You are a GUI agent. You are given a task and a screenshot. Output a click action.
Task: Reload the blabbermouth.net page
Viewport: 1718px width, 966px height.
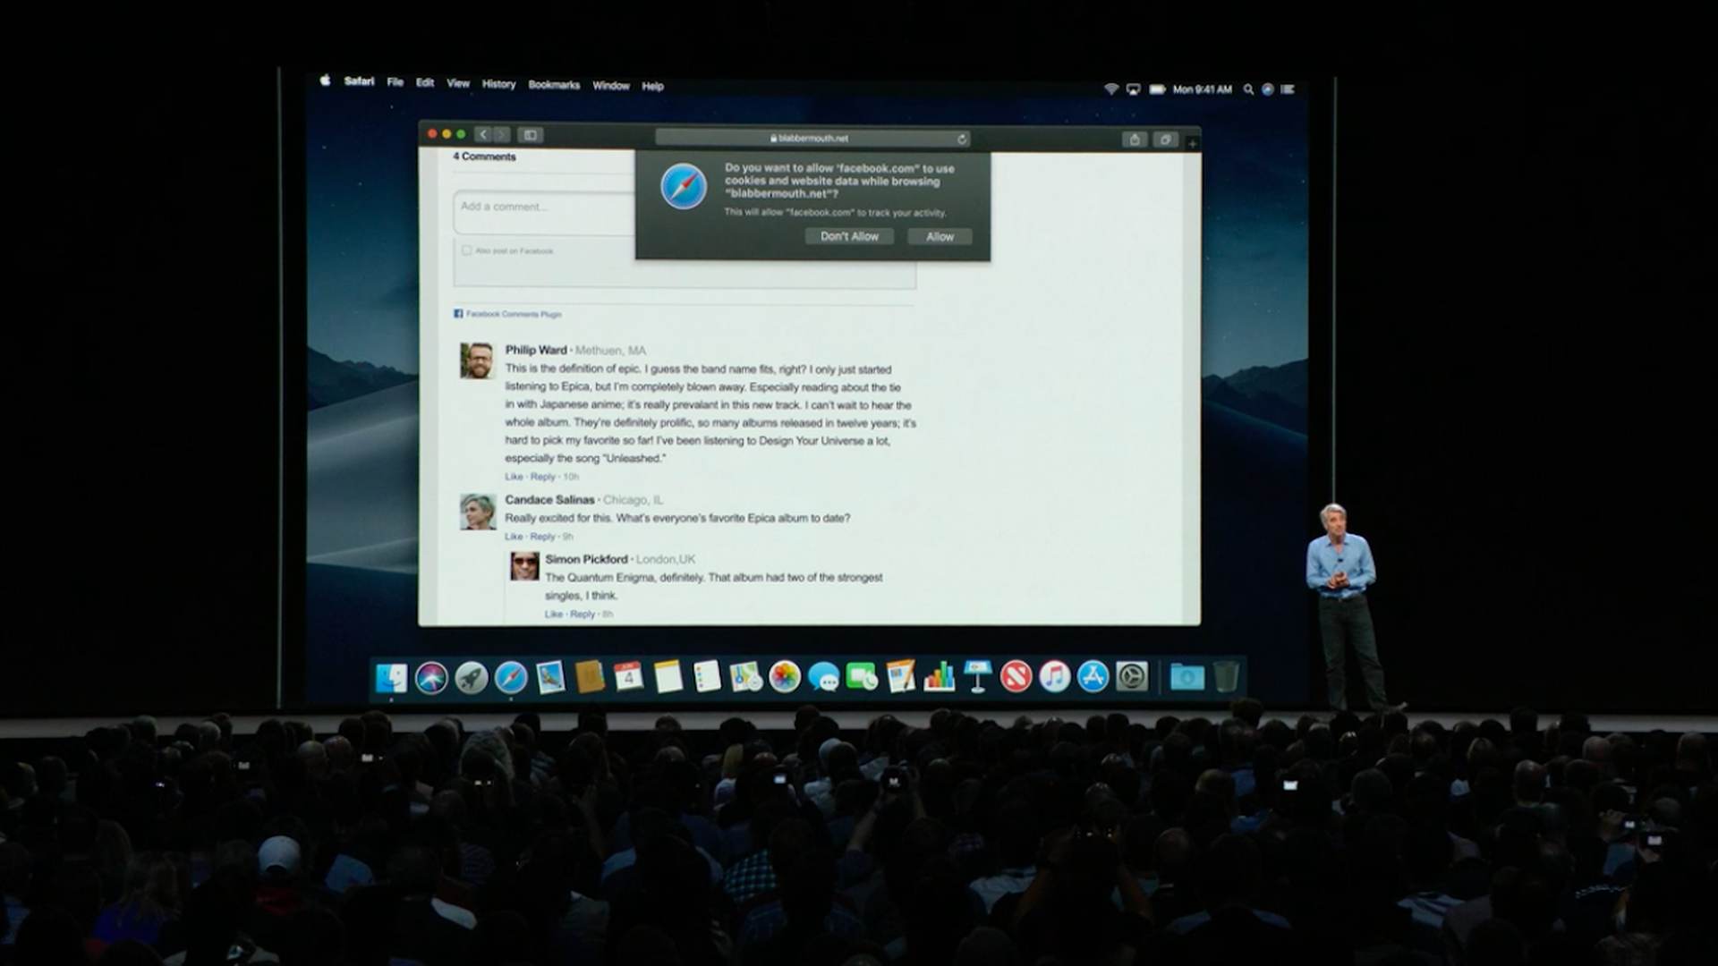point(962,139)
